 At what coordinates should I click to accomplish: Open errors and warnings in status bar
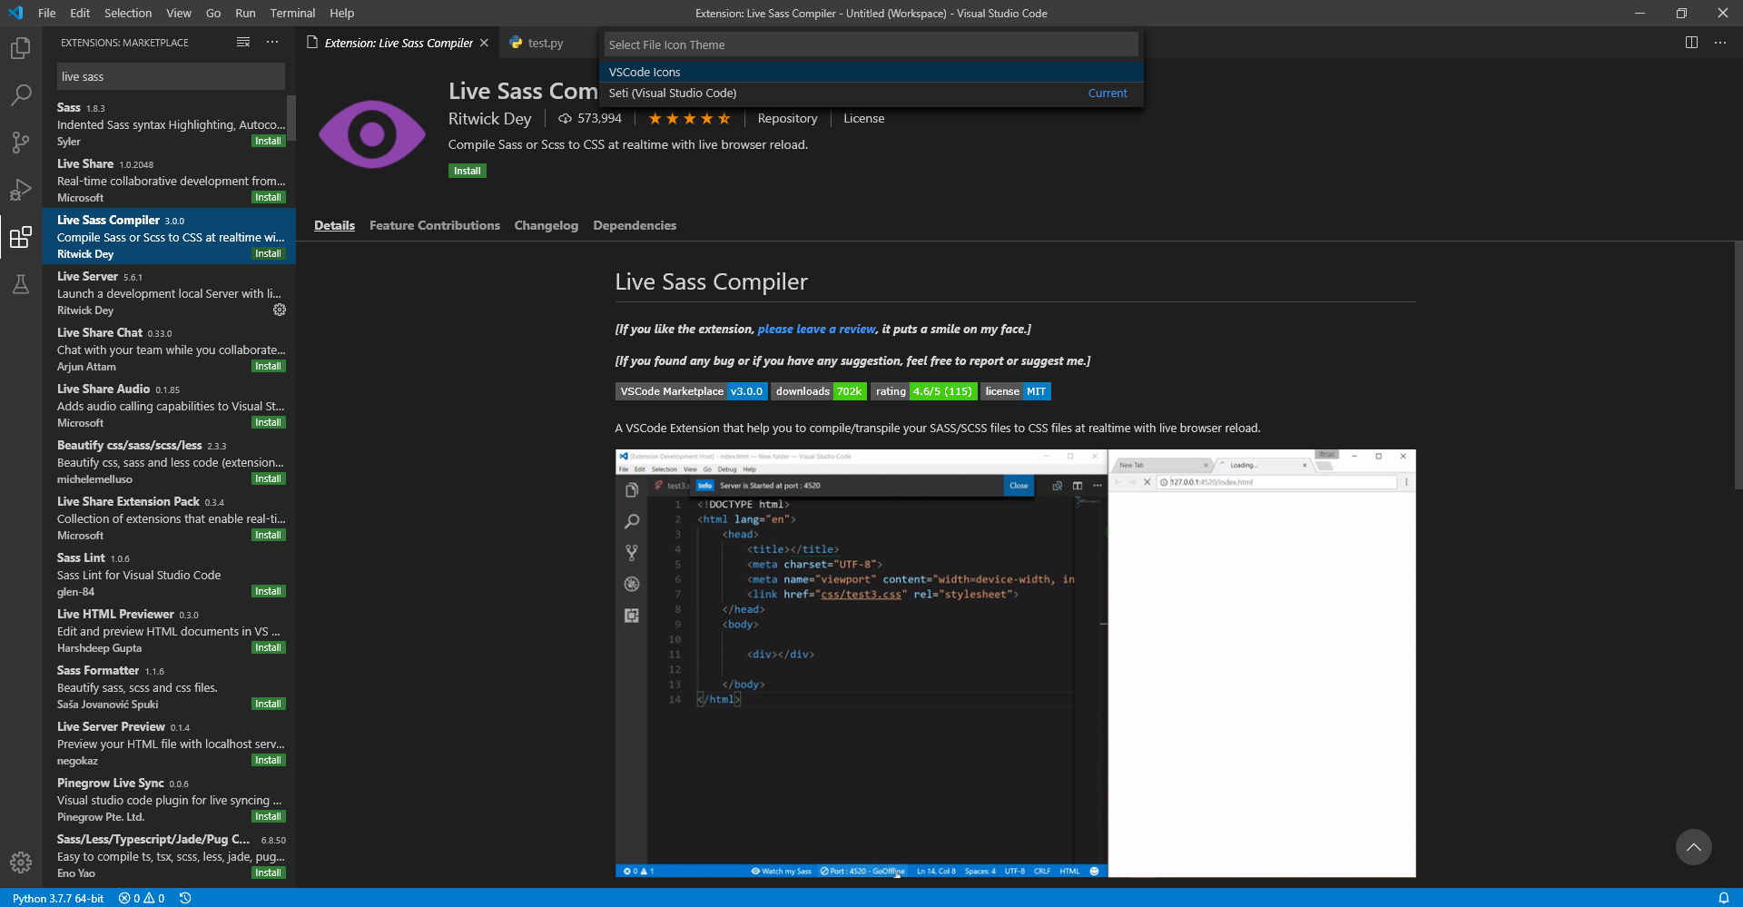coord(142,898)
